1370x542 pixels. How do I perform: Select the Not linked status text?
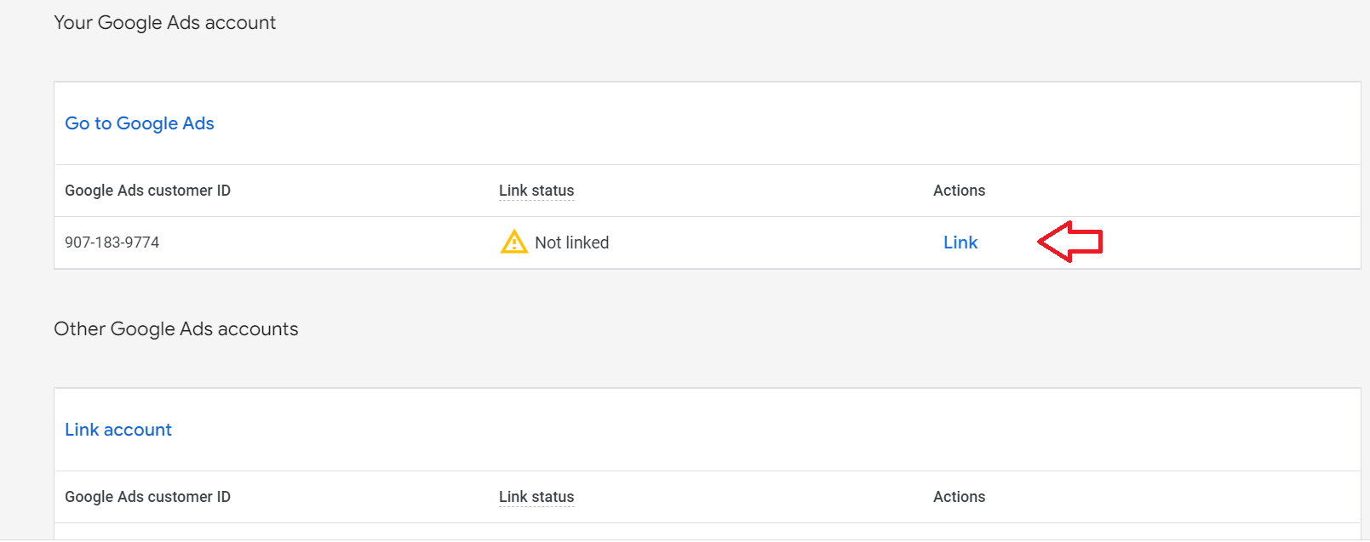pos(571,242)
